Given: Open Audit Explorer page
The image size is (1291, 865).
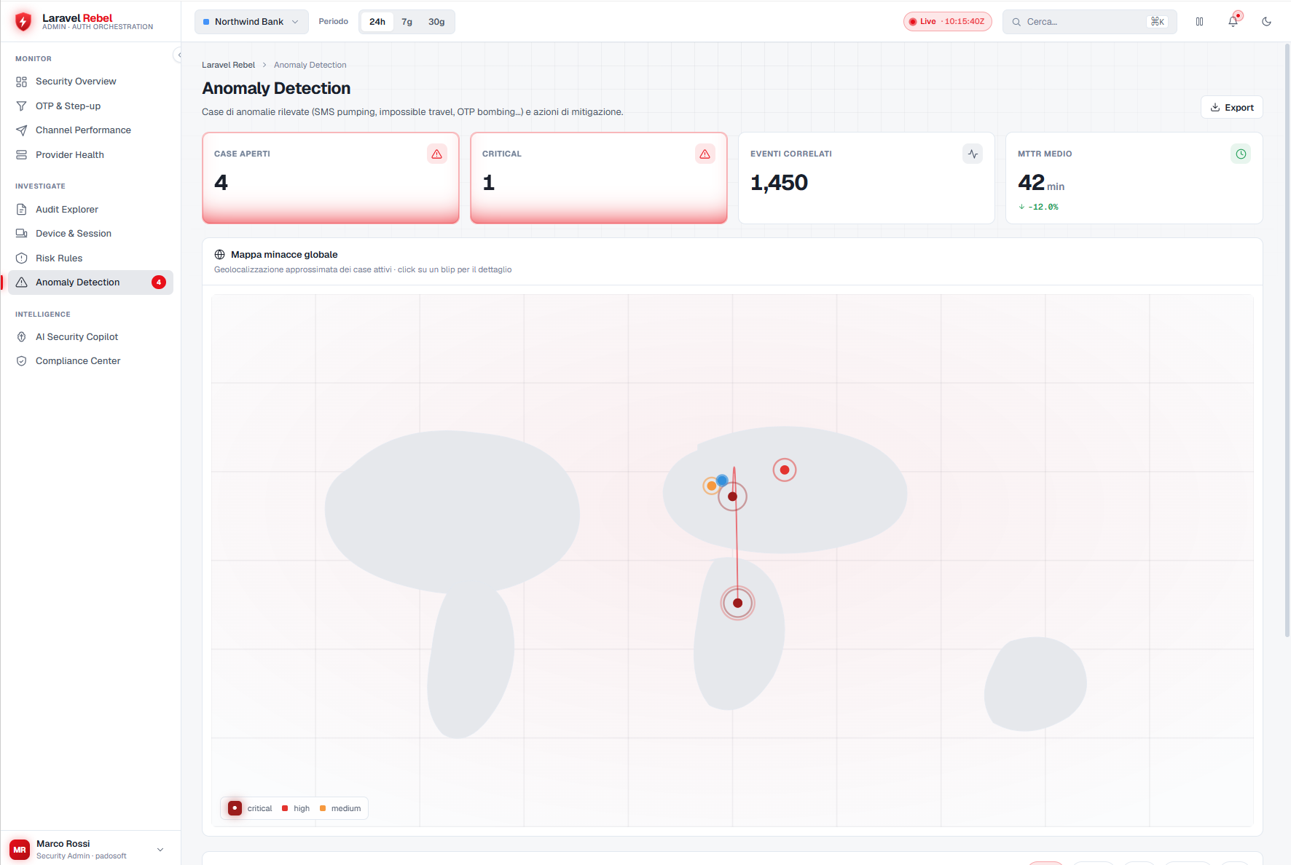Looking at the screenshot, I should point(90,210).
